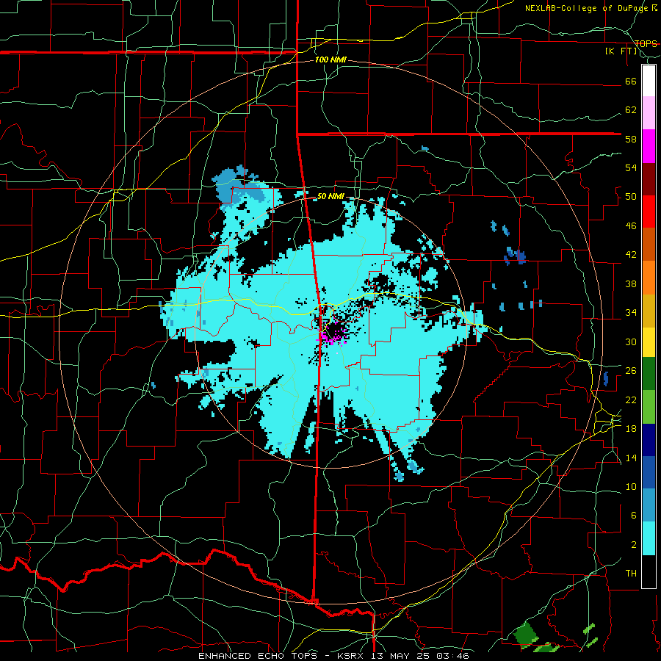The image size is (661, 661).
Task: Click the magenta 58 K FT legend swatch
Action: click(x=649, y=146)
